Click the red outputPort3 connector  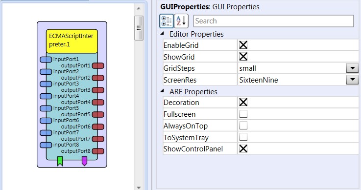[x=98, y=90]
